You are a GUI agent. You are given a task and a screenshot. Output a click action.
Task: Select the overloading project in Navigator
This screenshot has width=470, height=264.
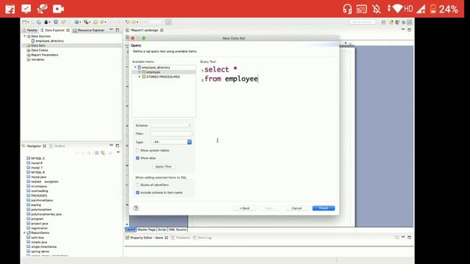pyautogui.click(x=40, y=191)
